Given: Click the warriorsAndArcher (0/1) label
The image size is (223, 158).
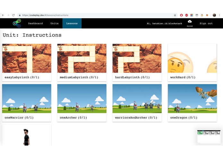Looking at the screenshot, I should click(136, 117).
